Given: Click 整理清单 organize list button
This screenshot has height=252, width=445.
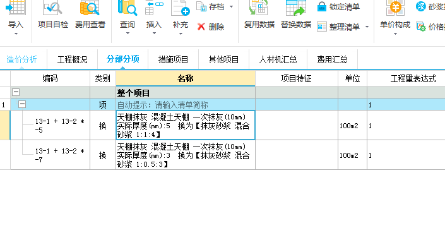Looking at the screenshot, I should (x=338, y=27).
